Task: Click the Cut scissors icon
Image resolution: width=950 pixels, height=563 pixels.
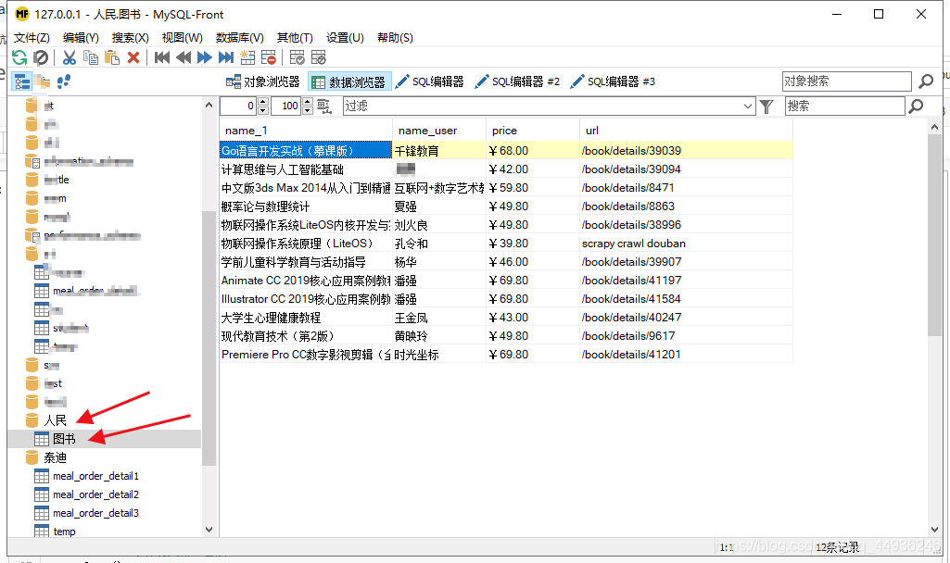Action: (70, 57)
